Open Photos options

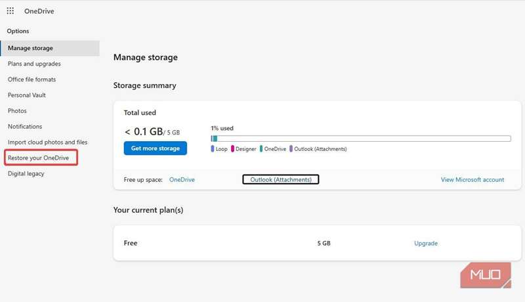17,111
